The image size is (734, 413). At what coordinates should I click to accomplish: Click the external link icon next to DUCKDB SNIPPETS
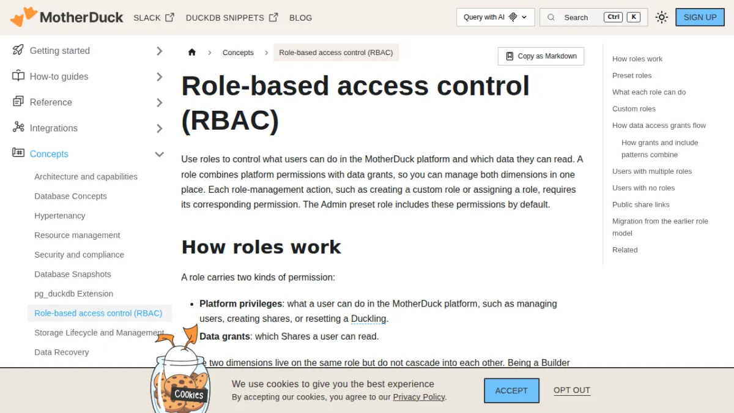tap(273, 17)
